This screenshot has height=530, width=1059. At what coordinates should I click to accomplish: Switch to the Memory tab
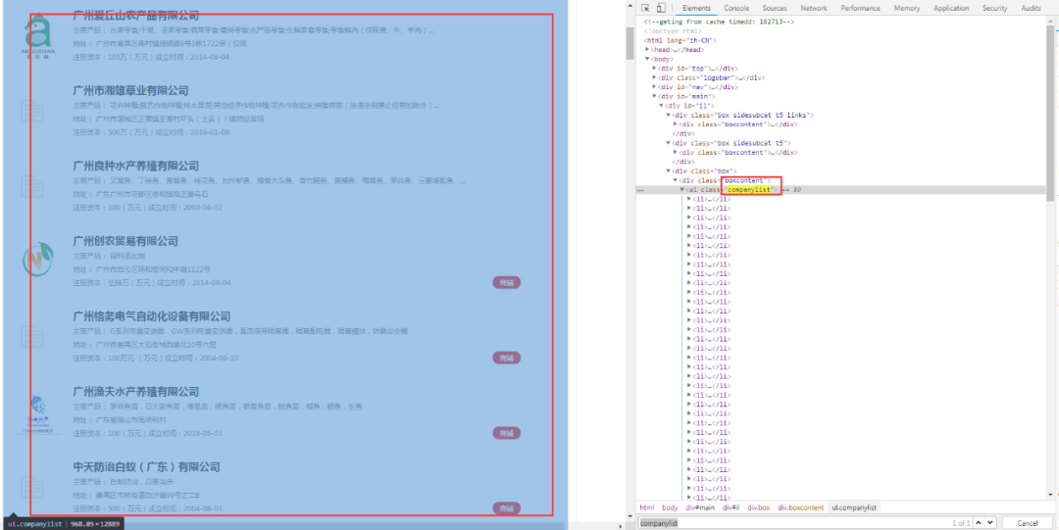click(x=906, y=8)
